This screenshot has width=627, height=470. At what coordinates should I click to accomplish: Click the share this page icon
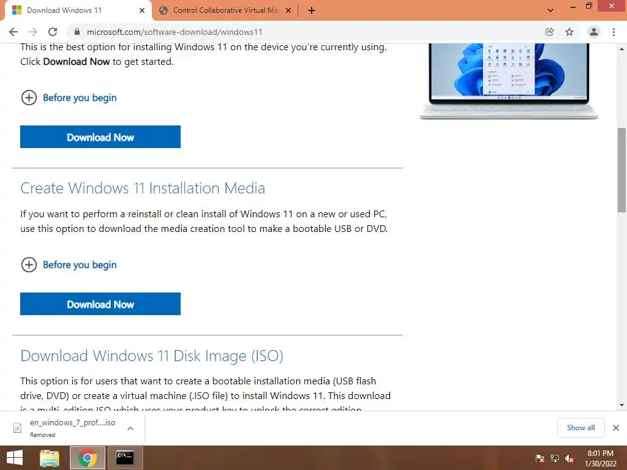click(x=550, y=32)
